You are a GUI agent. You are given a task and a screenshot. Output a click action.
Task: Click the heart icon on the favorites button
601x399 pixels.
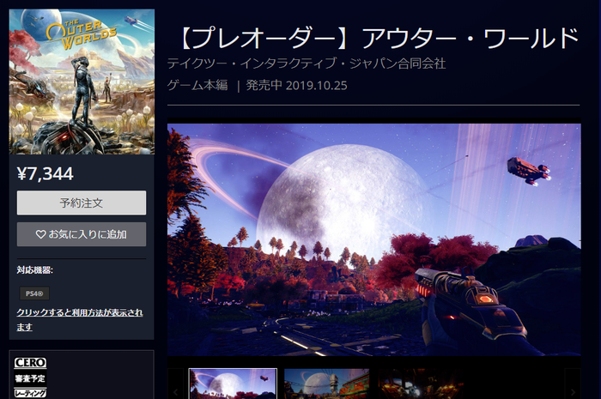coord(40,234)
